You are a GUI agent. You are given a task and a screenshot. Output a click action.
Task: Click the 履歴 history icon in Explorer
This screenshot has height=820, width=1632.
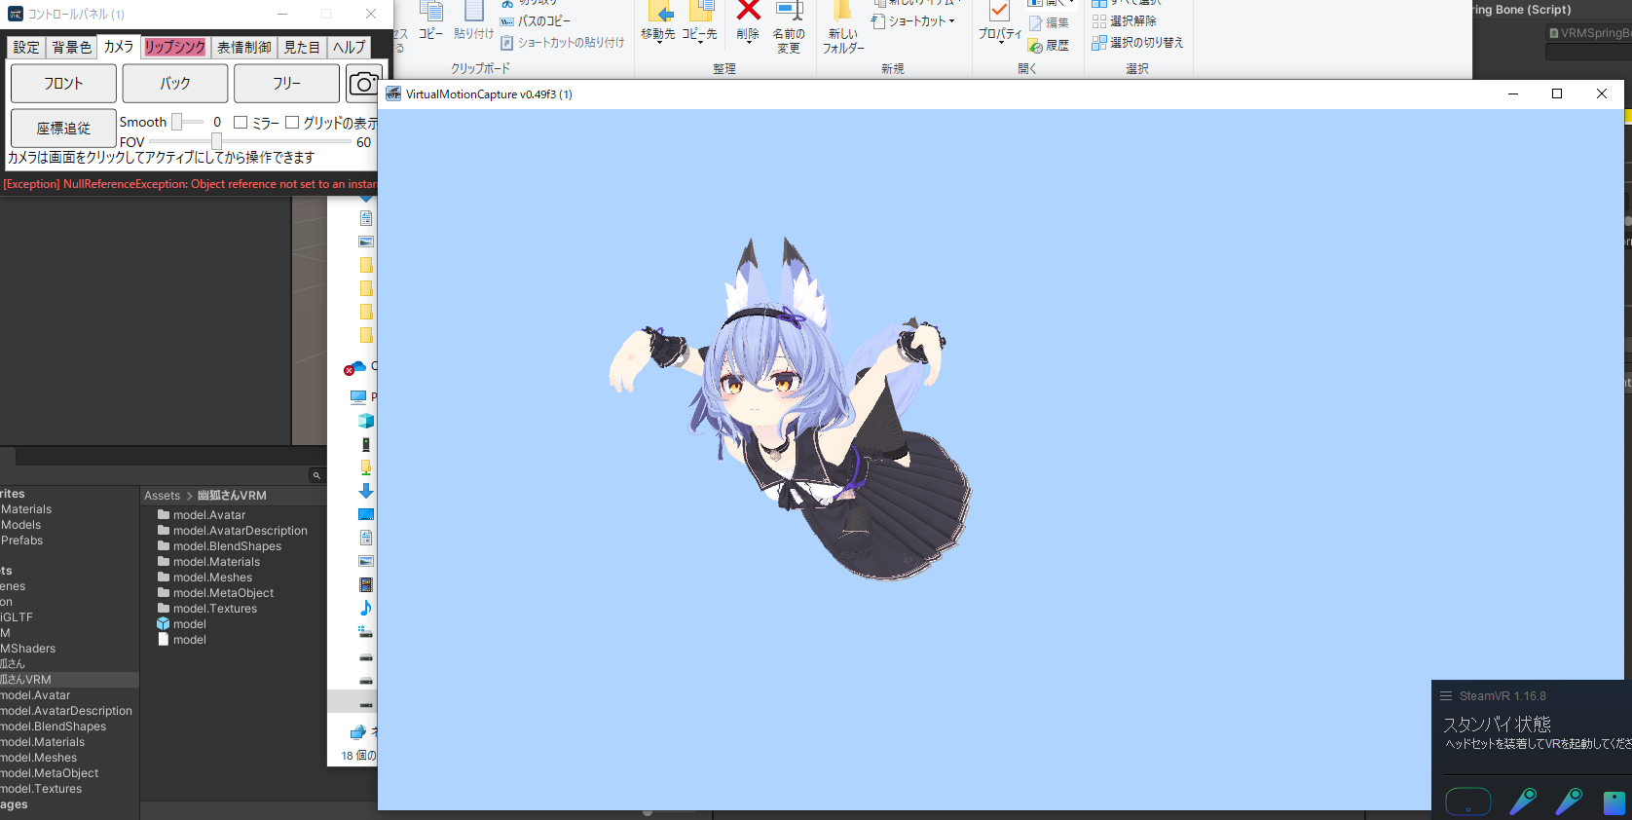tap(1036, 46)
